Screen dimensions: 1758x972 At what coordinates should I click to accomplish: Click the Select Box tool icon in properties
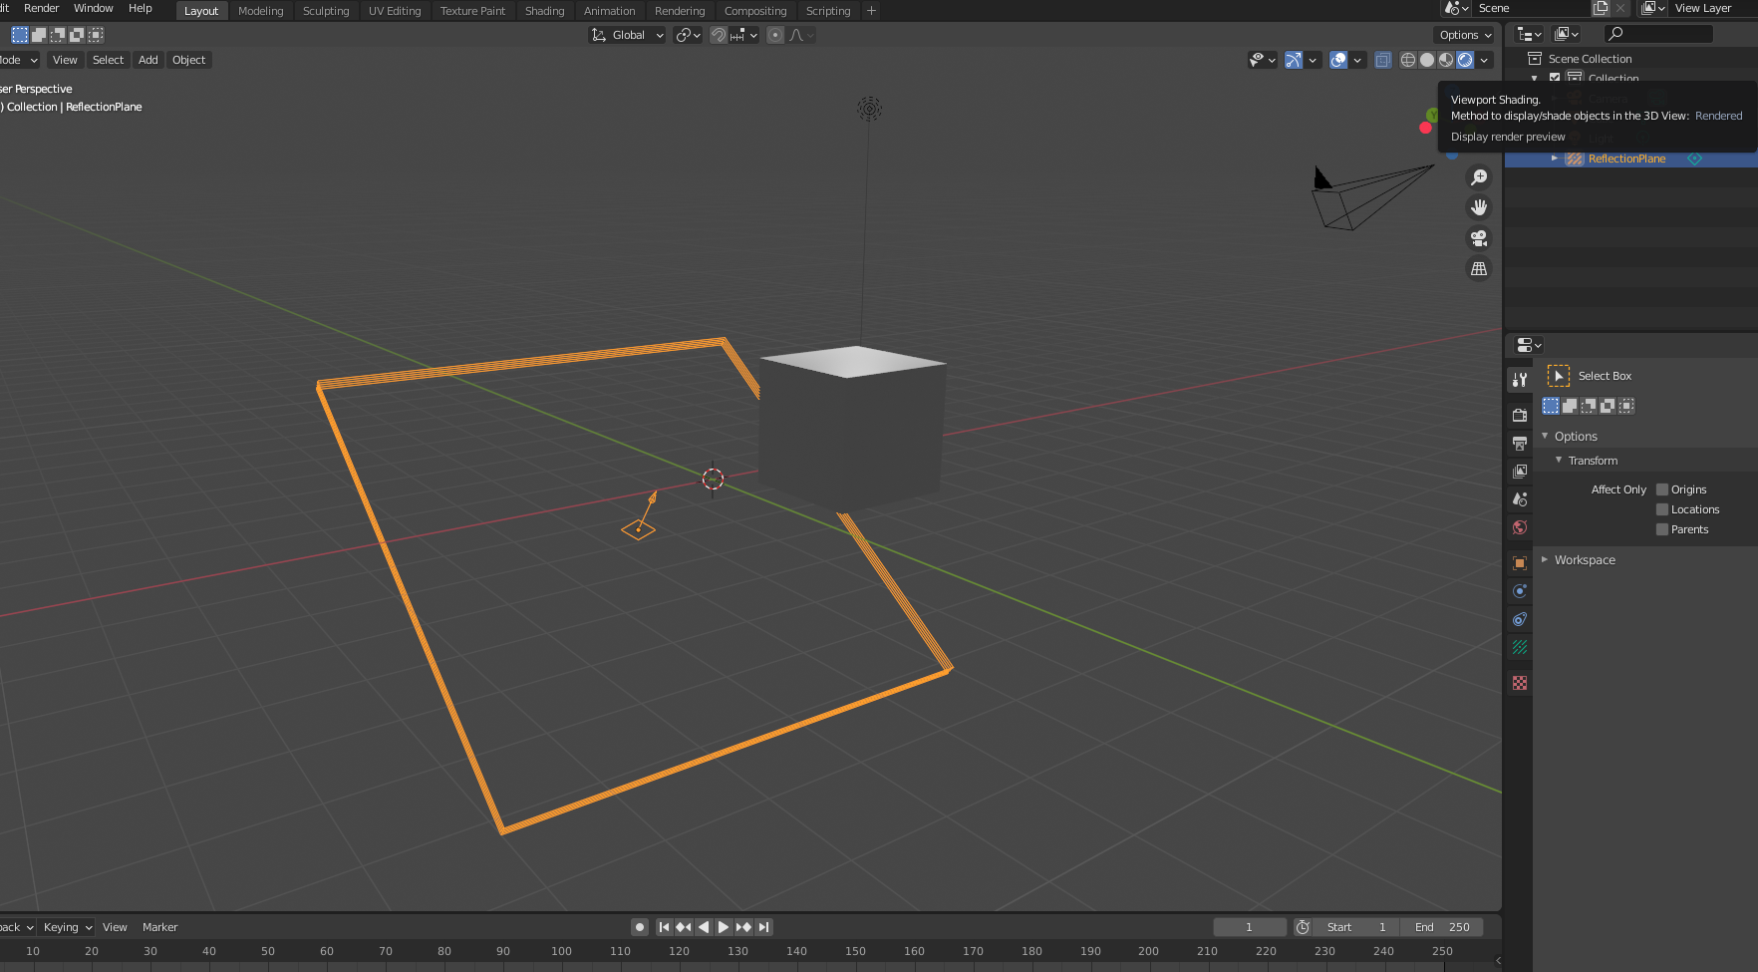(x=1558, y=376)
